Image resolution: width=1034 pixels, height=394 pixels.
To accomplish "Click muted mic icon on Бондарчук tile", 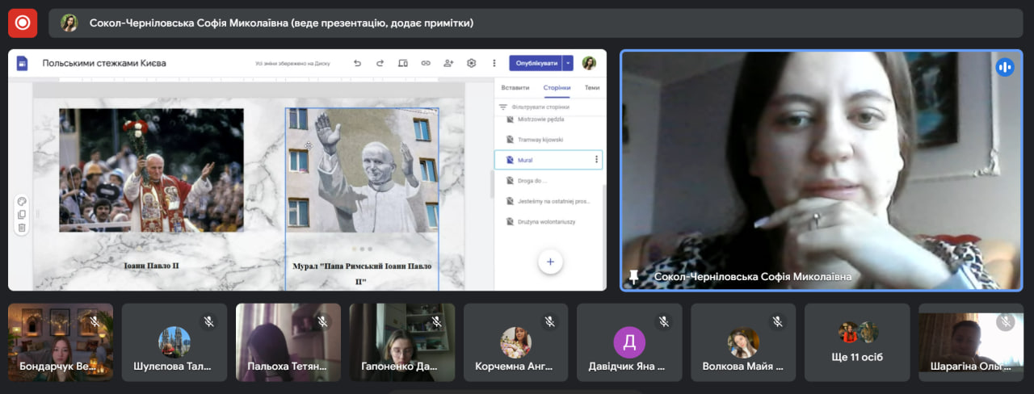I will [95, 321].
